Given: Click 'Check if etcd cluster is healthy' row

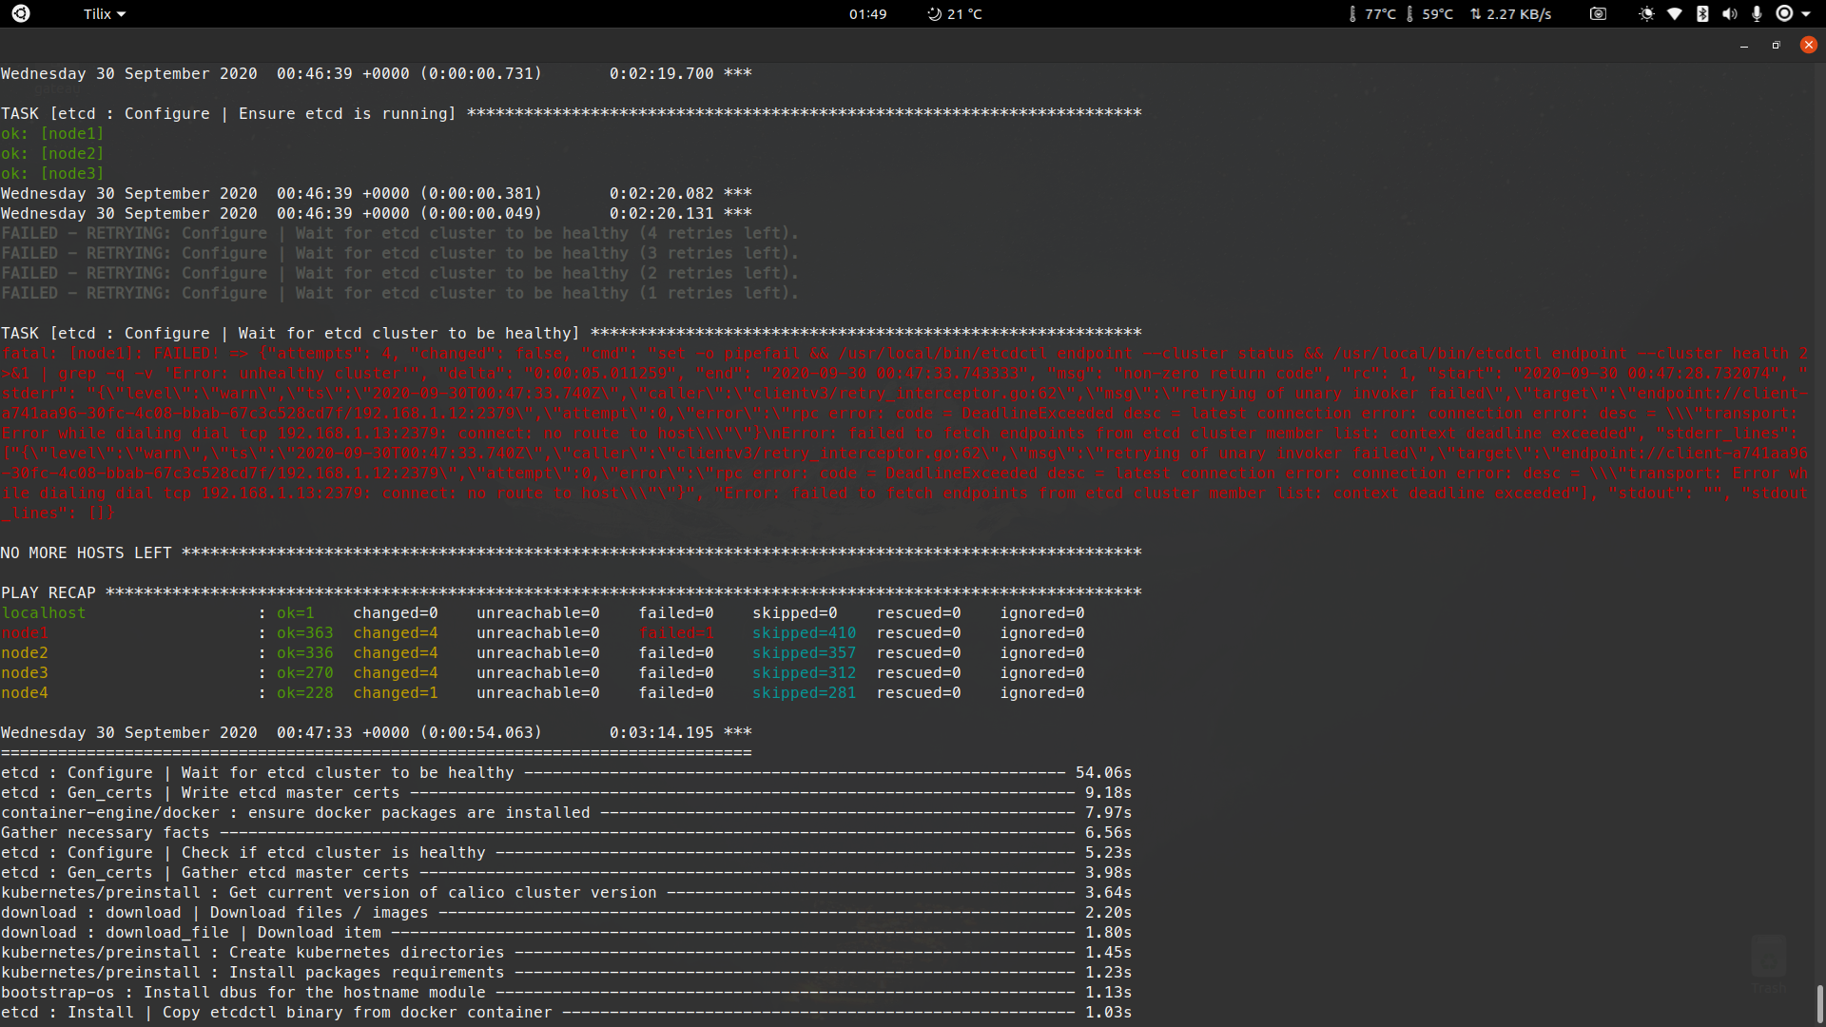Looking at the screenshot, I should click(567, 852).
